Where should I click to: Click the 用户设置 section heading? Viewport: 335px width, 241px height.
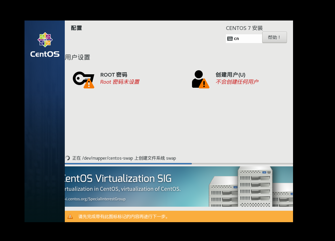click(77, 57)
